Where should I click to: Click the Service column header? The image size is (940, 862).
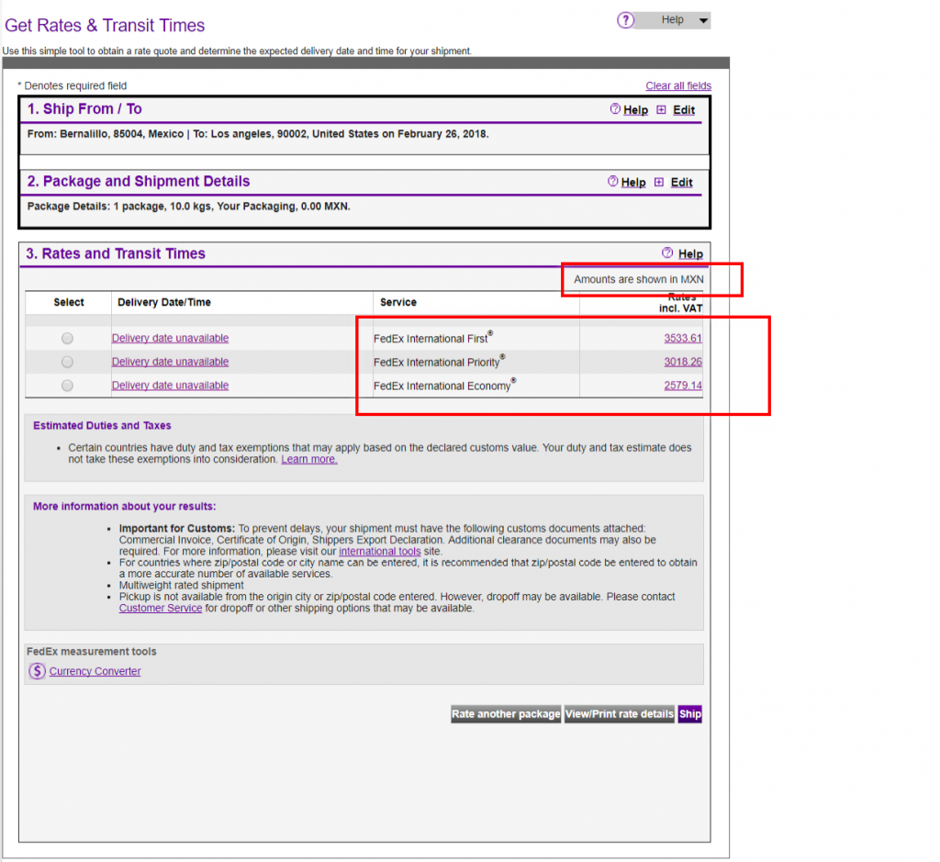point(398,303)
